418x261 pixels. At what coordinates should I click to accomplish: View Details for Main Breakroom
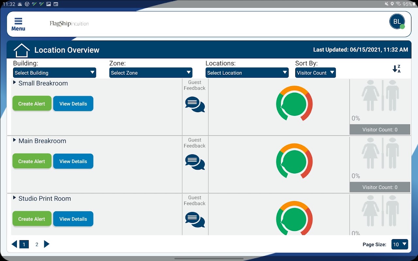73,161
